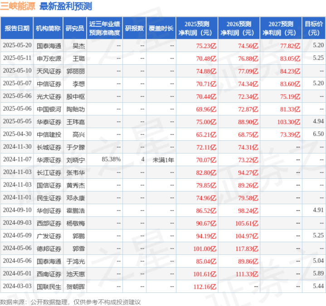Click institution 西部证券
The image size is (326, 306).
coord(49,223)
